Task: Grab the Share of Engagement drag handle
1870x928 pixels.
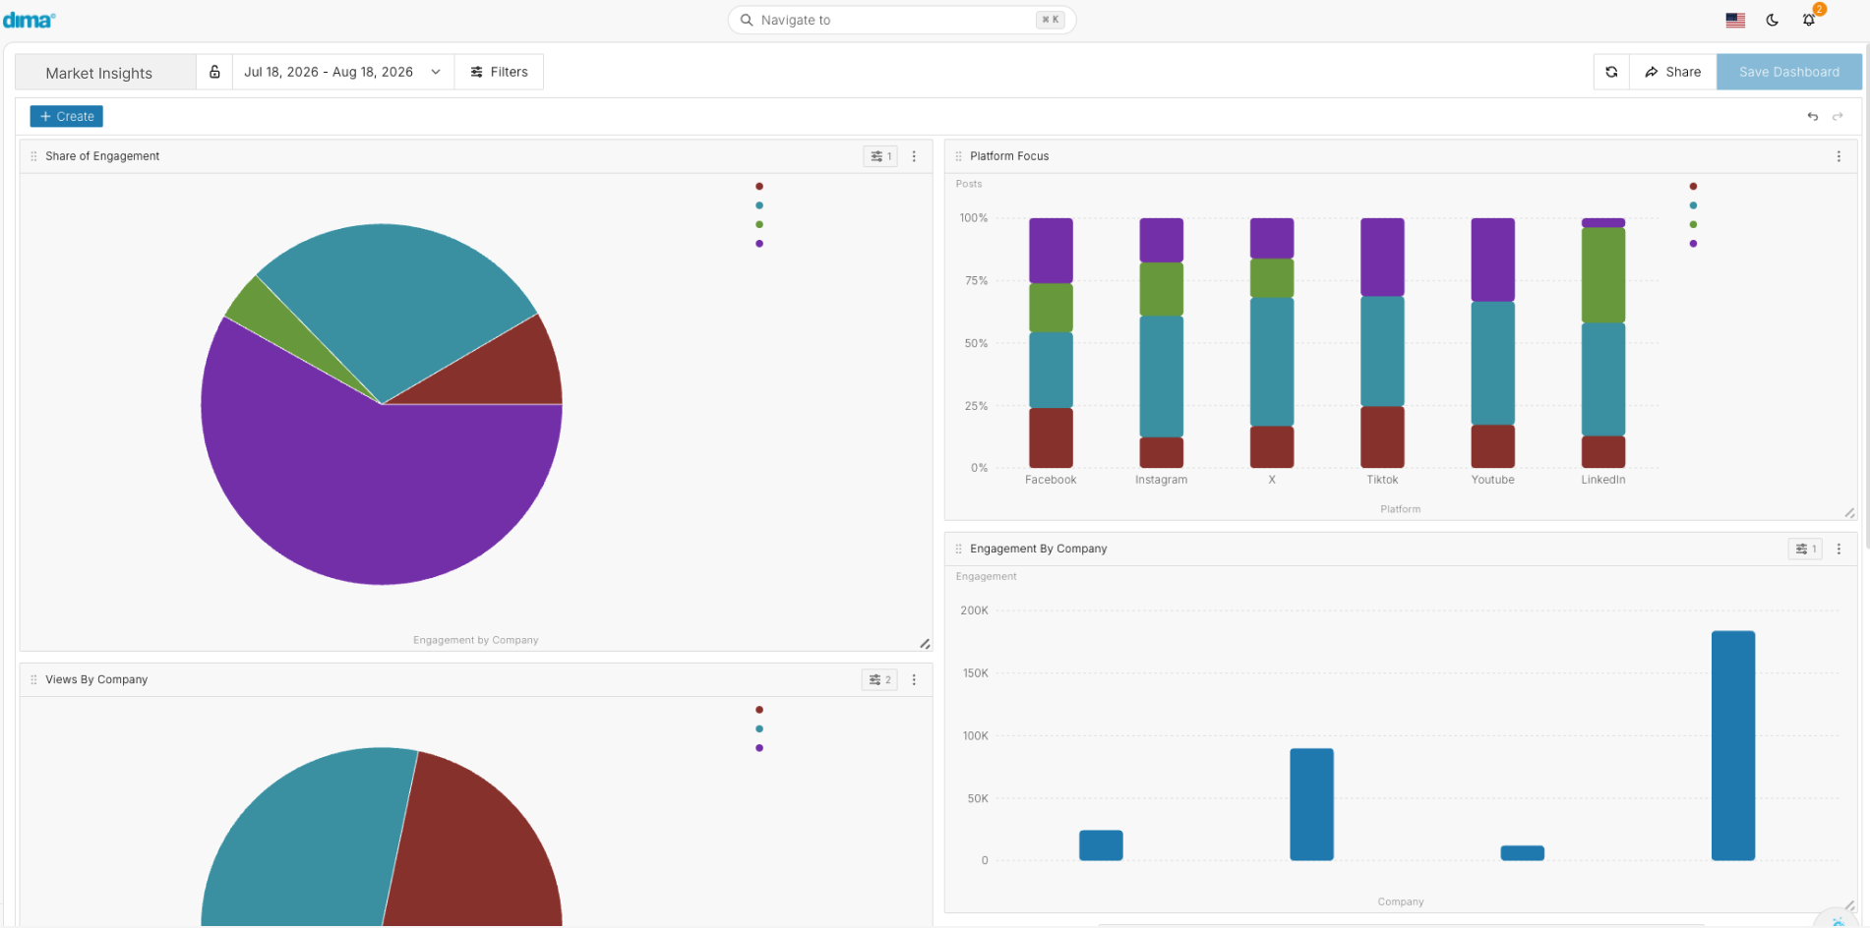Action: pyautogui.click(x=33, y=156)
